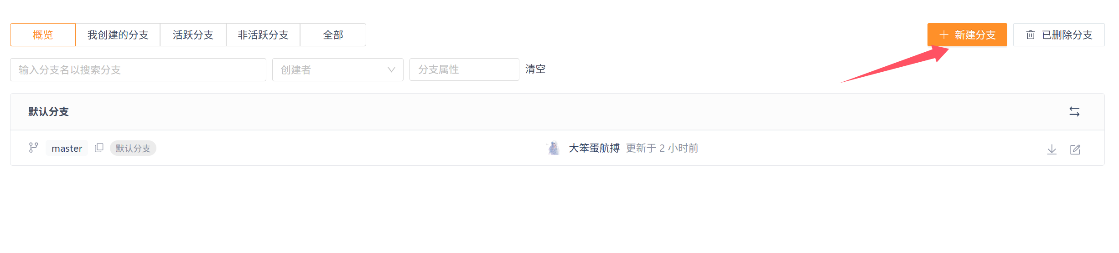Click the plus icon on 新建分支

[943, 35]
